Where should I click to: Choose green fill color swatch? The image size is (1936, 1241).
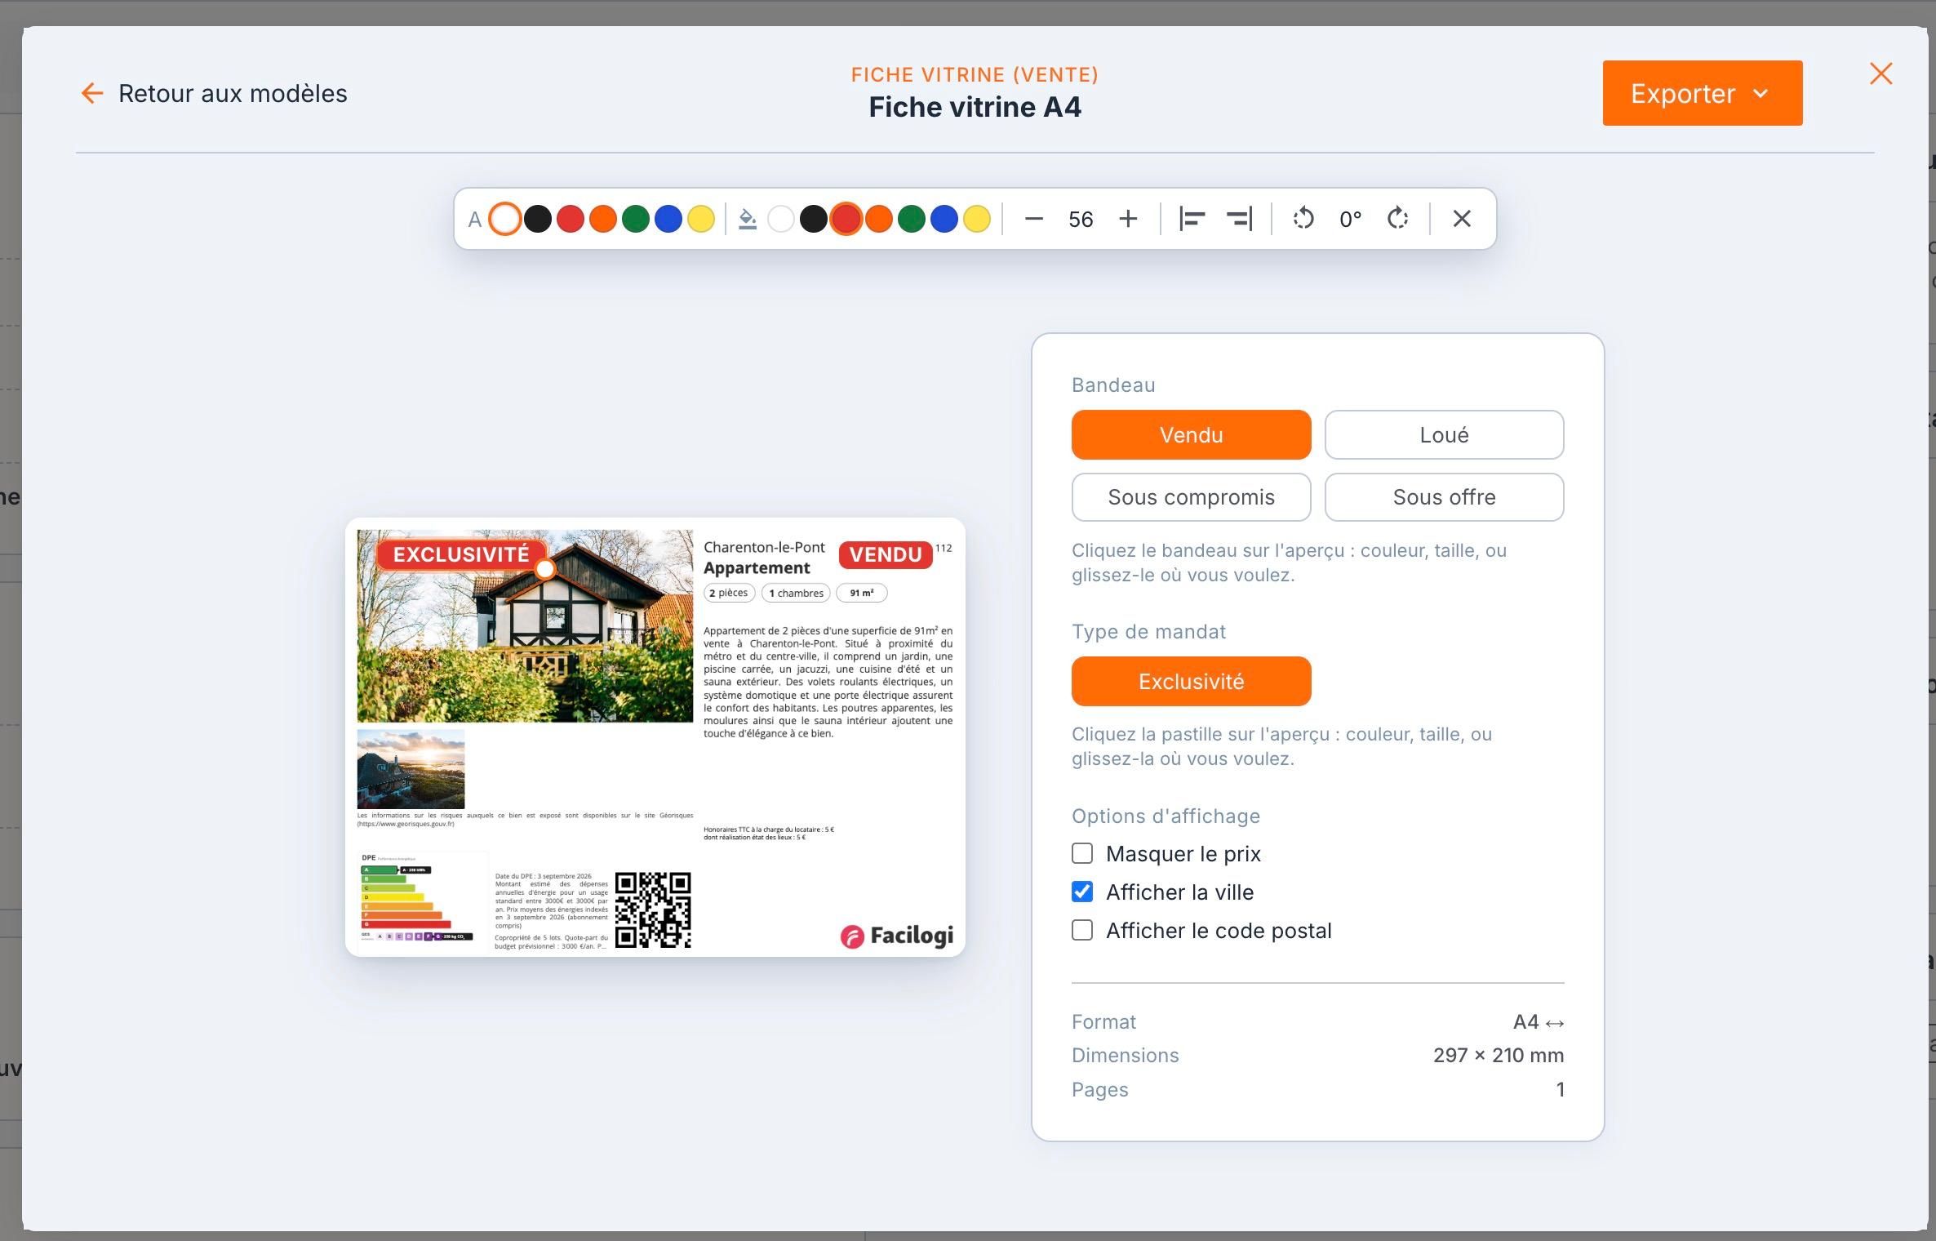[912, 219]
